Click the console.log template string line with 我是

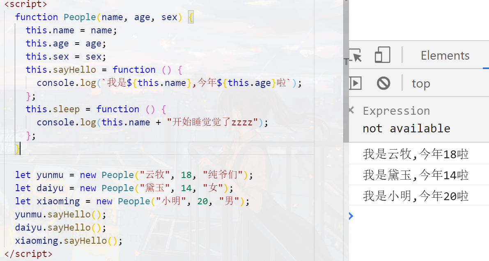point(169,83)
